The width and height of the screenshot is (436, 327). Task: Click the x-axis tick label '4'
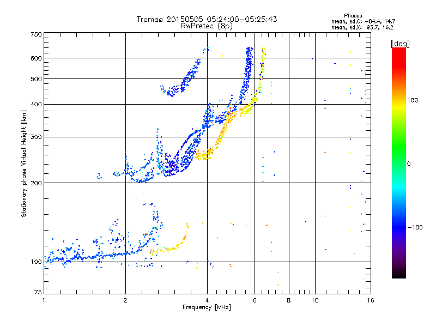(207, 300)
